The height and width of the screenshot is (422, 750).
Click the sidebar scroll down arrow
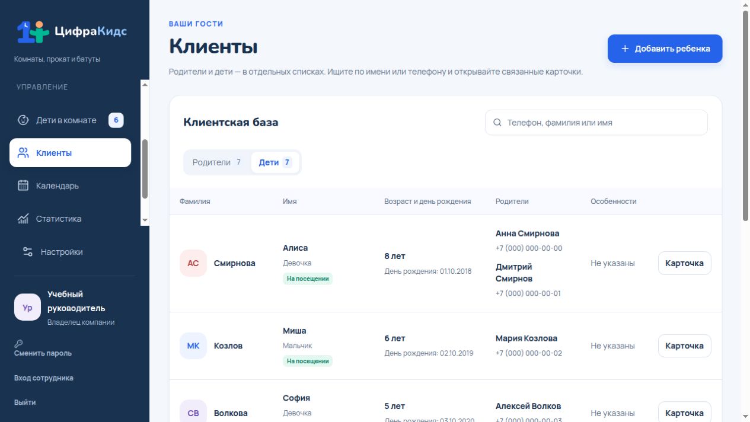click(x=145, y=220)
